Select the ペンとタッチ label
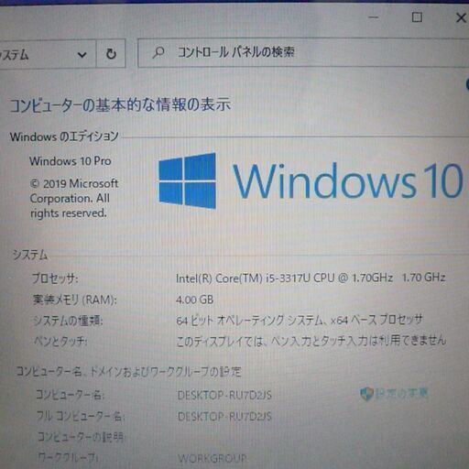 [60, 341]
